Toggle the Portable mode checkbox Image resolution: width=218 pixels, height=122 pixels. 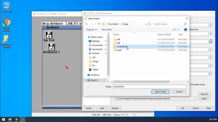(190, 84)
